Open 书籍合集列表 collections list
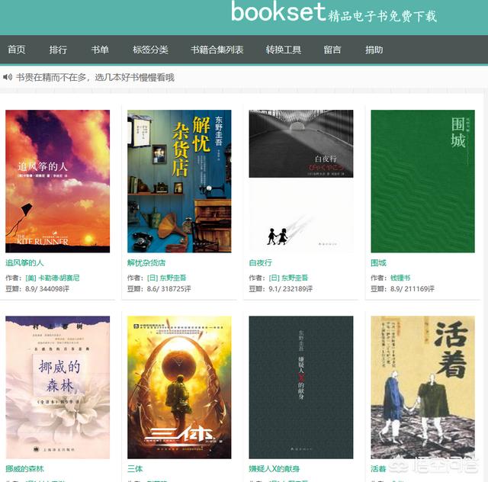 click(x=217, y=50)
